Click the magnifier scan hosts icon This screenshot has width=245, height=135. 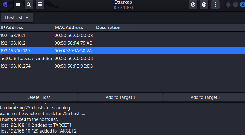29,5
